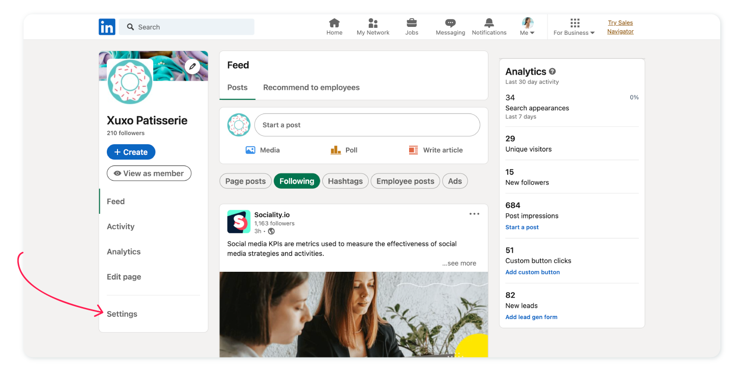Viewport: 743px width, 371px height.
Task: Open the post image of two women
Action: 354,314
